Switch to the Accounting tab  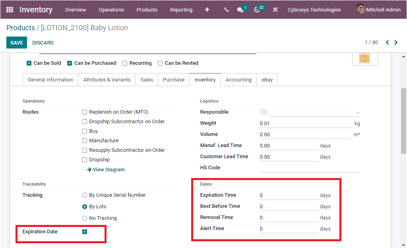(x=238, y=79)
